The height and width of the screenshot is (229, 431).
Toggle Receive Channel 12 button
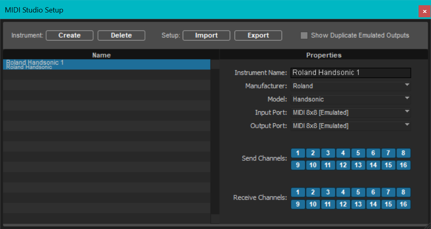343,204
